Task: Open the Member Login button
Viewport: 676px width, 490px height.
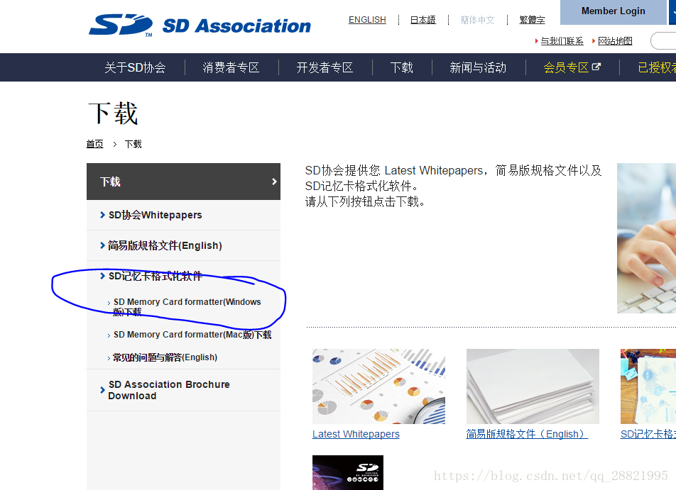Action: [613, 11]
